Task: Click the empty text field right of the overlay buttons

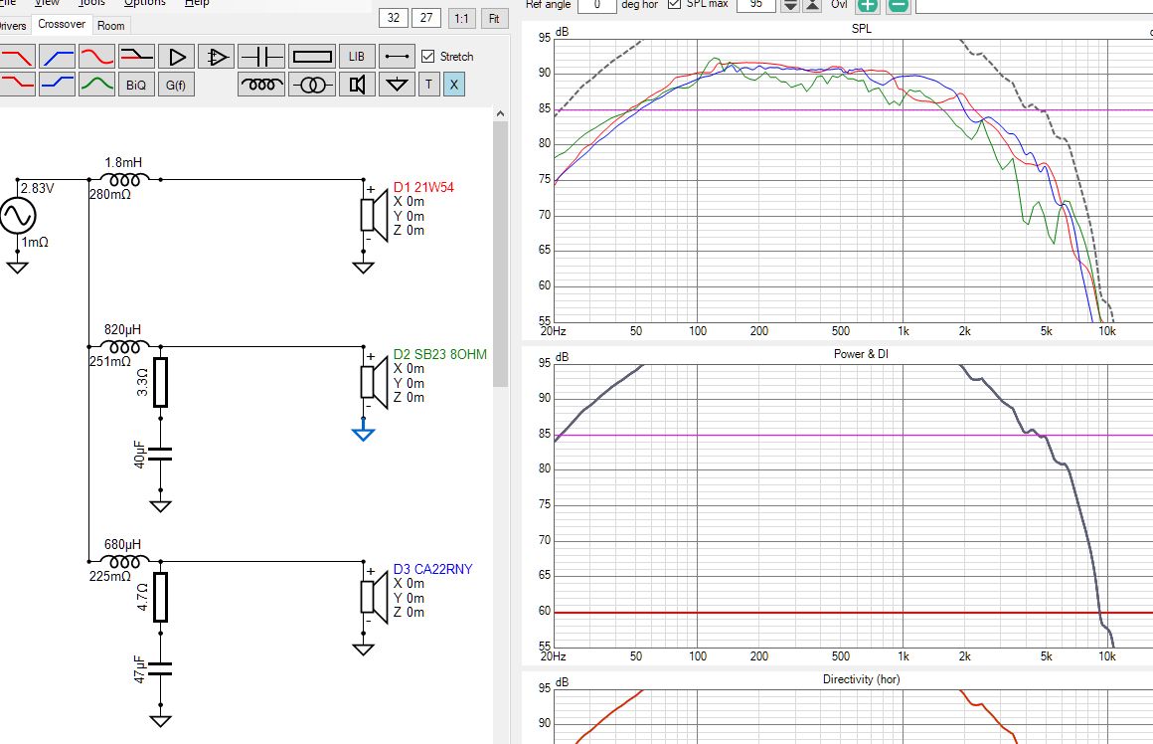Action: coord(1034,5)
